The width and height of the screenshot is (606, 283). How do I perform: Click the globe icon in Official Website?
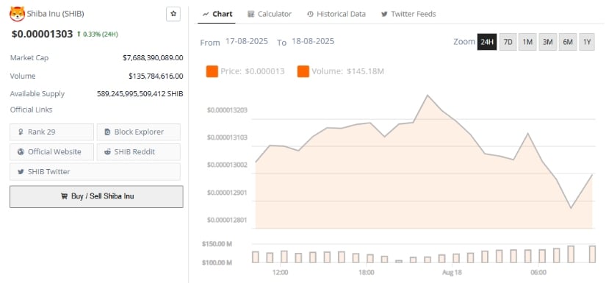tap(21, 152)
